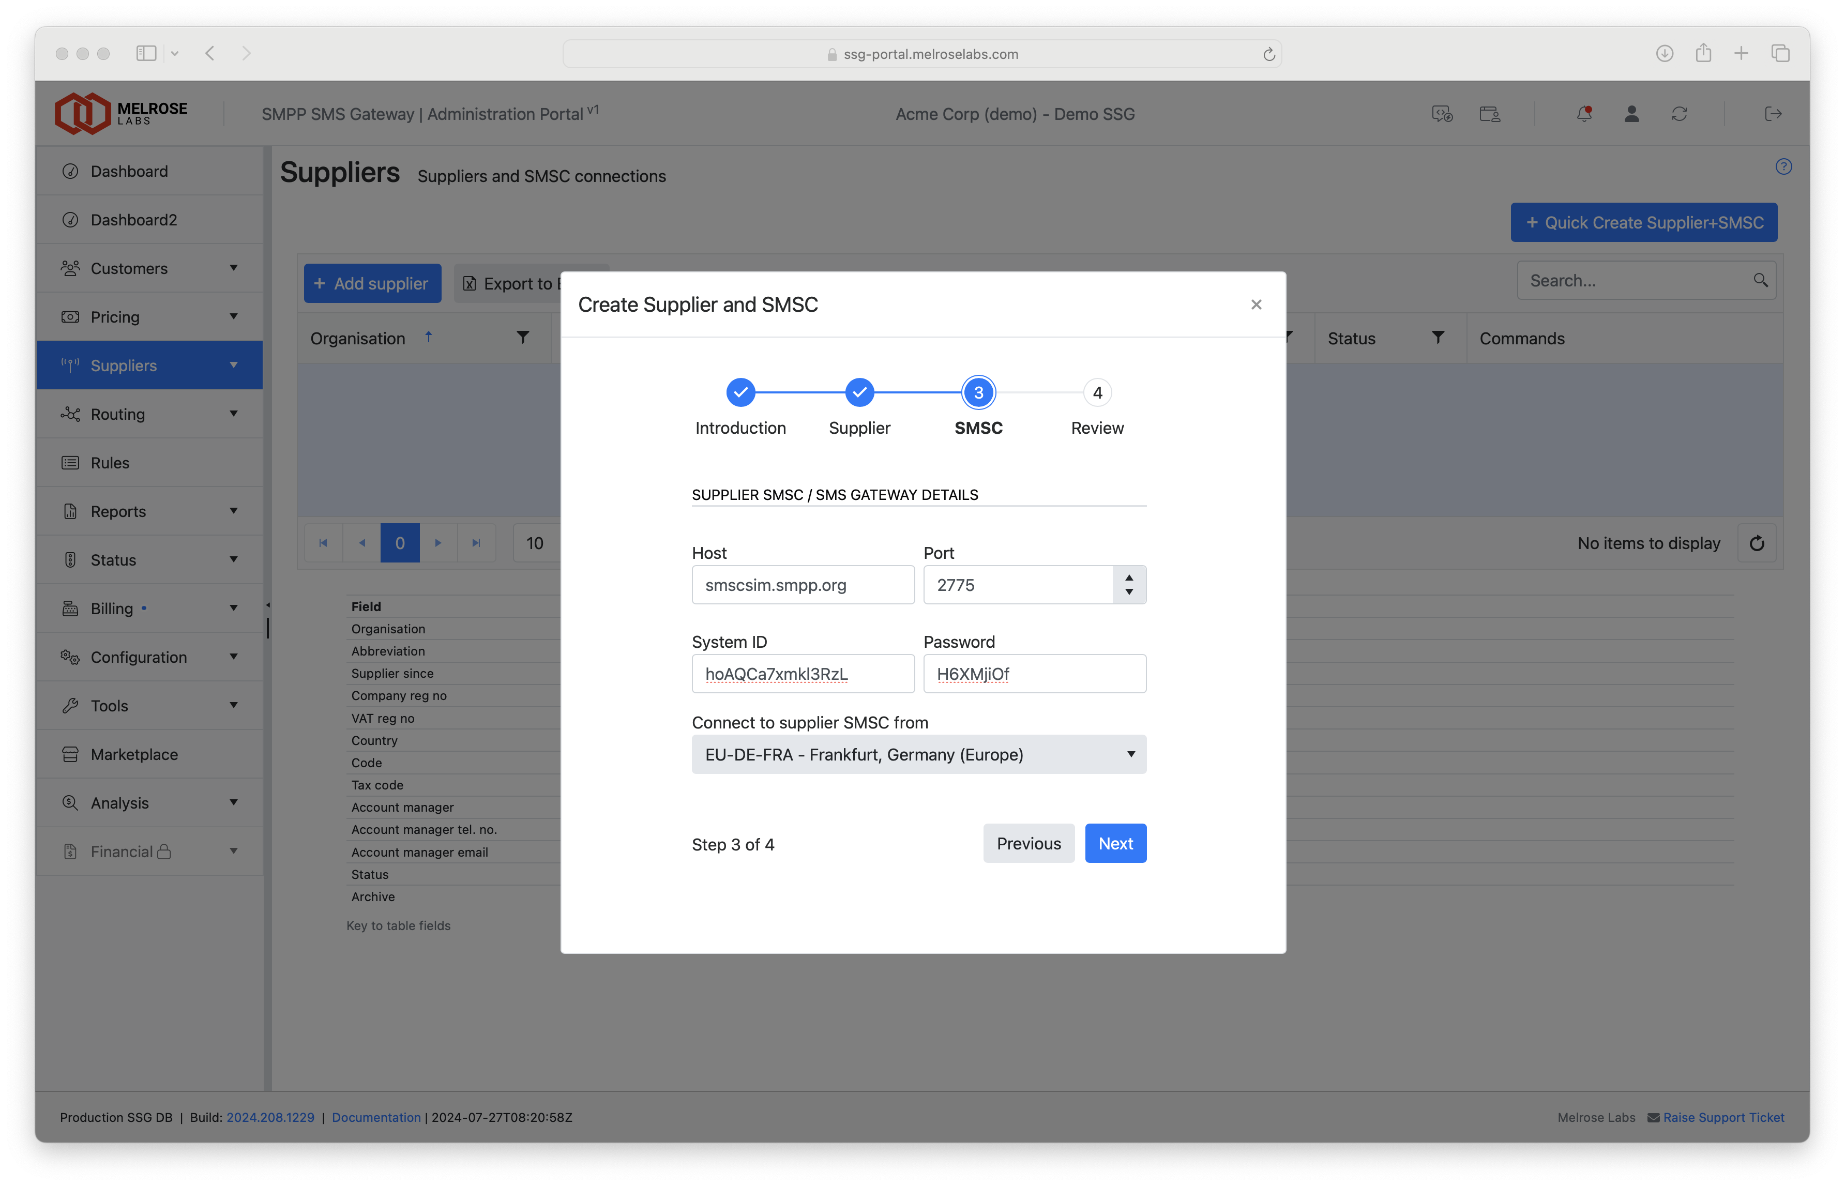The image size is (1845, 1186).
Task: Click the Tools wrench icon
Action: click(70, 705)
